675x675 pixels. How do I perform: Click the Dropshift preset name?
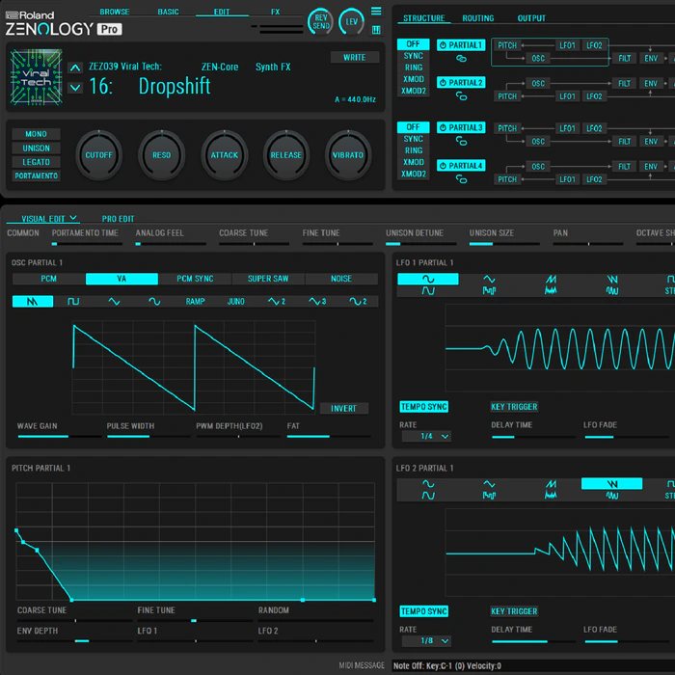pos(175,86)
